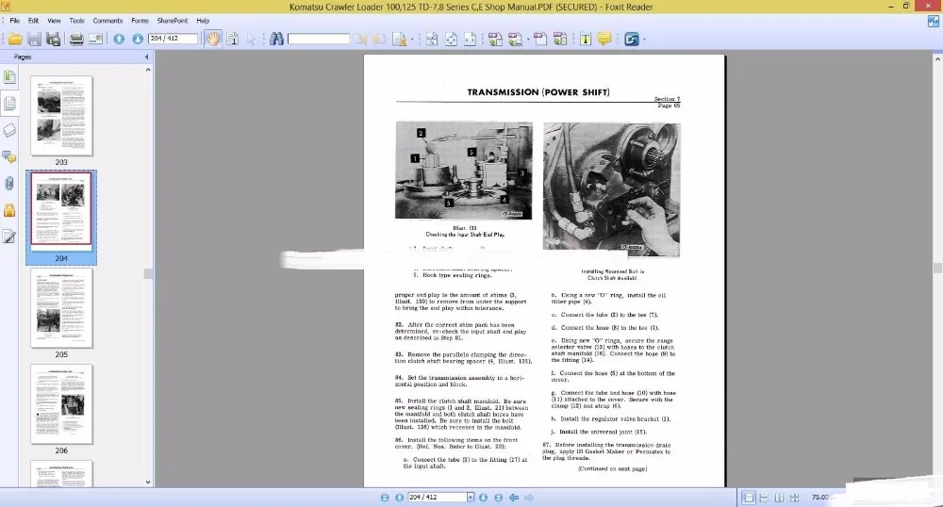The height and width of the screenshot is (507, 943).
Task: Select Facing pages layout mode
Action: coord(780,498)
